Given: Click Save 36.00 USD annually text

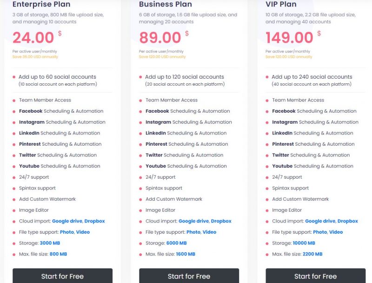Looking at the screenshot, I should pyautogui.click(x=35, y=57).
